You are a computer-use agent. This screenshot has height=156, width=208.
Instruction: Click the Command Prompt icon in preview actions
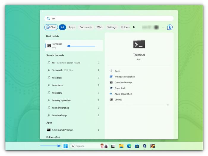[x=111, y=82]
